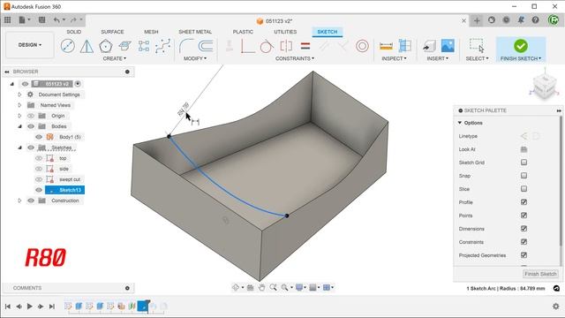This screenshot has width=565, height=318.
Task: Enable the Sketch Grid checkbox
Action: tap(524, 163)
